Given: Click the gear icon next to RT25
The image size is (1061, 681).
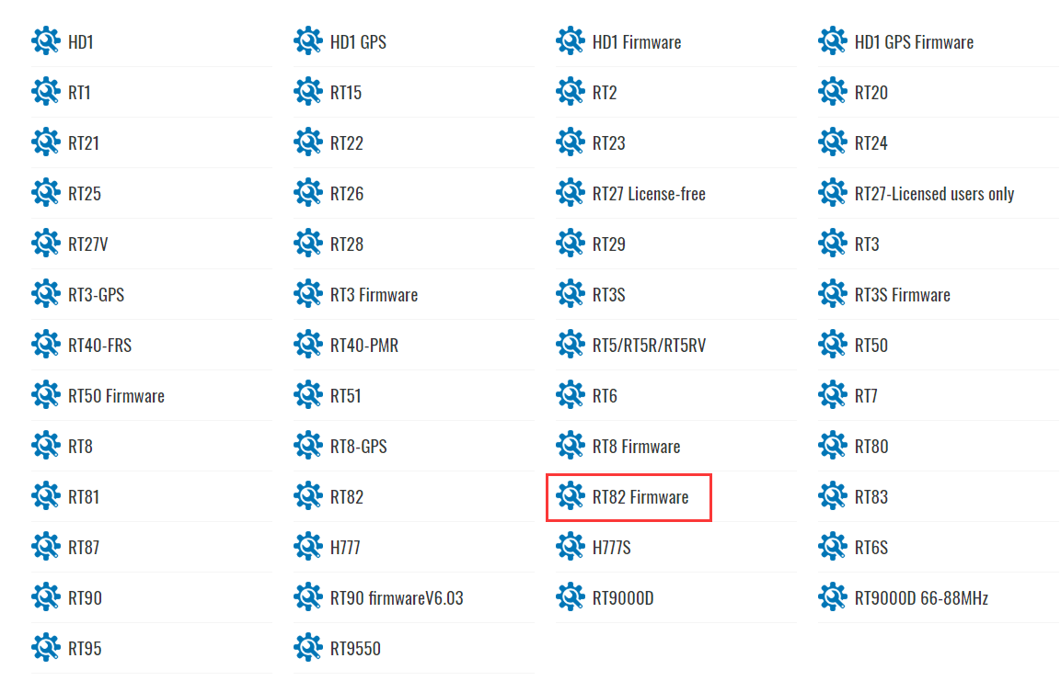Looking at the screenshot, I should (46, 193).
